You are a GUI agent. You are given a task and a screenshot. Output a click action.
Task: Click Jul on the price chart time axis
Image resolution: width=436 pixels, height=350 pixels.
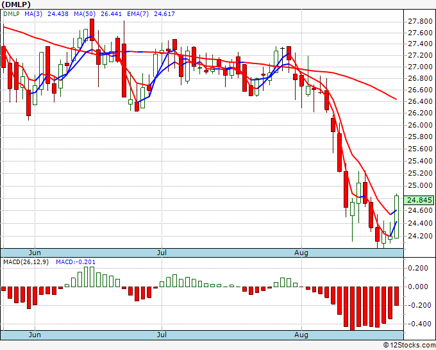click(x=162, y=253)
